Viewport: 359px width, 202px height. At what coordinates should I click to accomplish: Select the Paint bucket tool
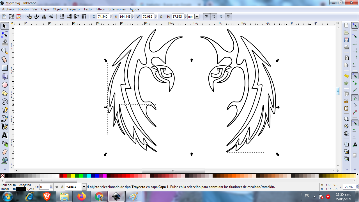click(4, 160)
